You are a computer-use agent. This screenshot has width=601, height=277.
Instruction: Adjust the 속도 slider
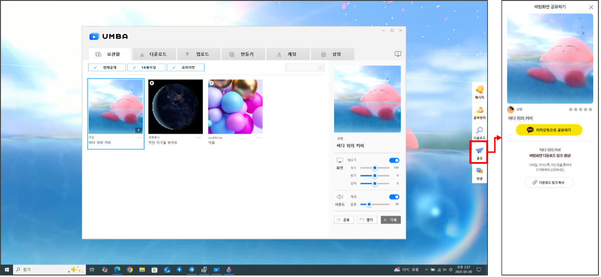coord(375,168)
